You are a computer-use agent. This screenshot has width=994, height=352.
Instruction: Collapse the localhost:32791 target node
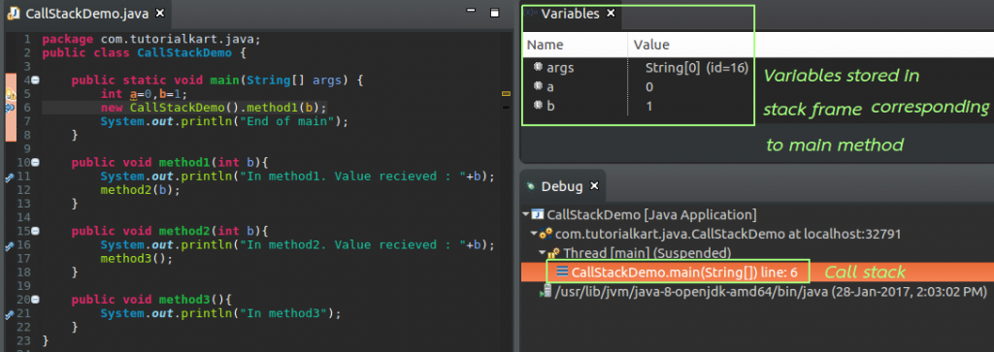pyautogui.click(x=534, y=234)
